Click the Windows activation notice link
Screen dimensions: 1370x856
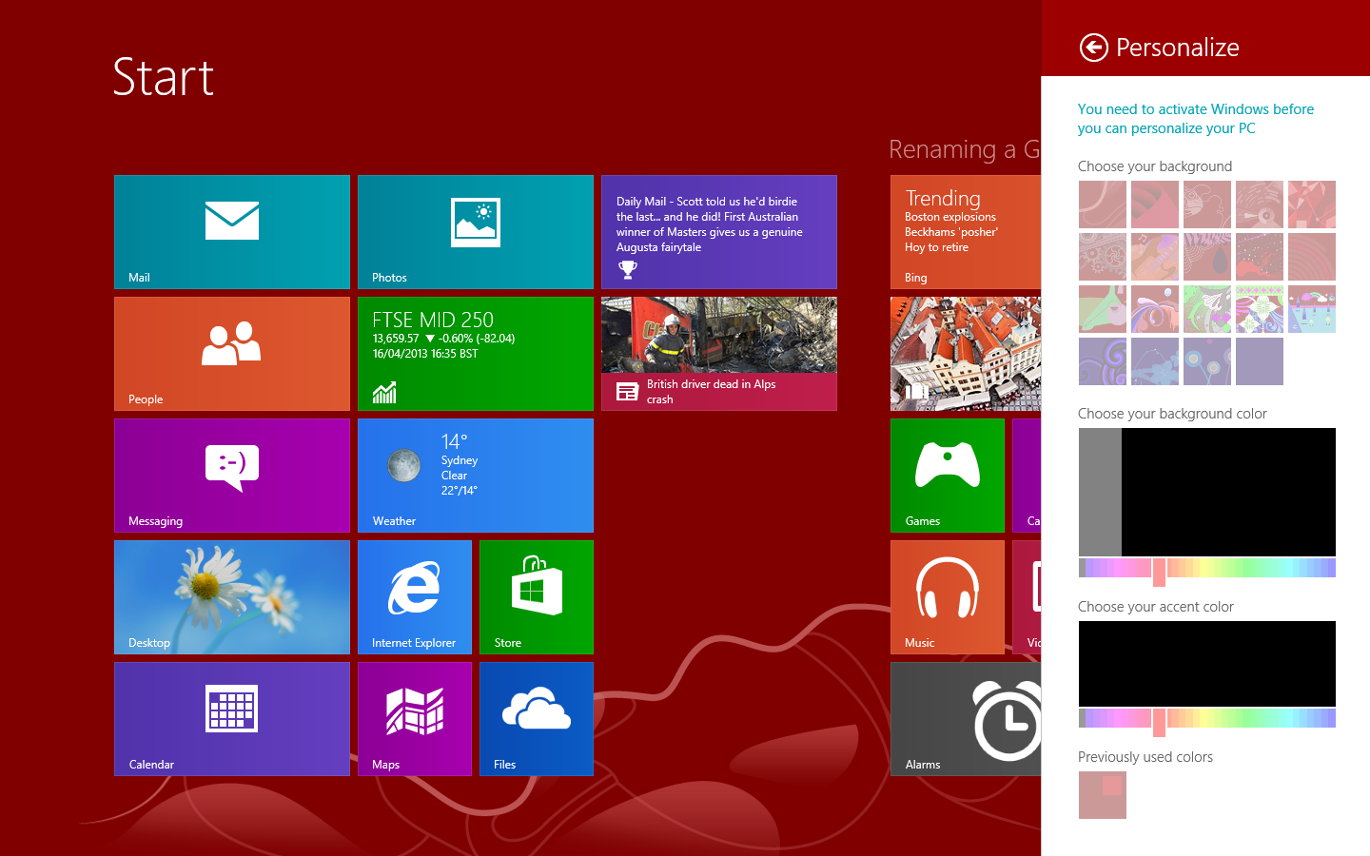point(1196,119)
